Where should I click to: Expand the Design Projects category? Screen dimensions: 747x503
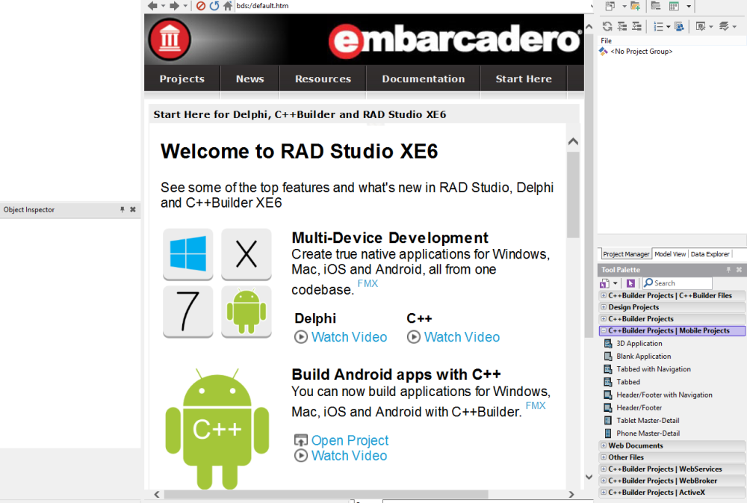pyautogui.click(x=603, y=307)
